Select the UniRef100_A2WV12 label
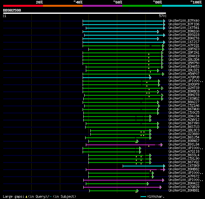 coord(184,120)
